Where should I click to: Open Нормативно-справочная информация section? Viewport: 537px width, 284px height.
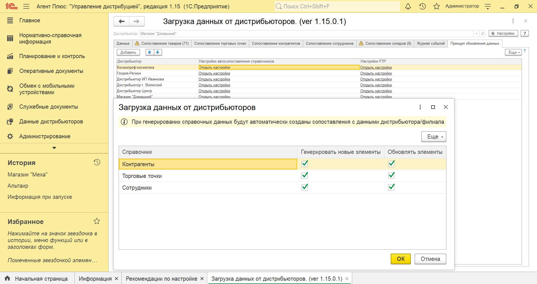(50, 39)
